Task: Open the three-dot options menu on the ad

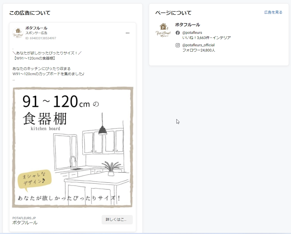Action: [x=127, y=33]
